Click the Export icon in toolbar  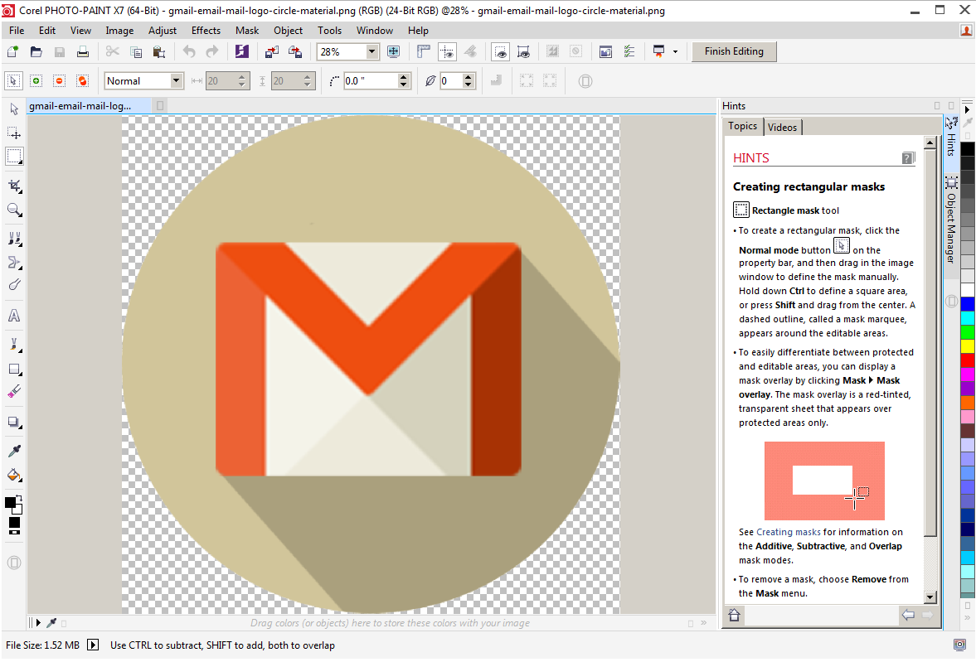[x=295, y=51]
